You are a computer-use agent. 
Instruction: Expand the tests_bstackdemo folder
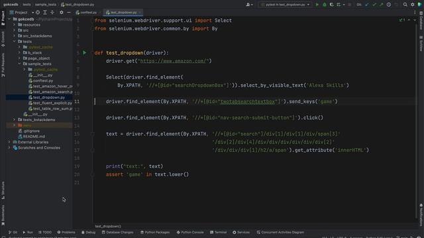coord(15,120)
